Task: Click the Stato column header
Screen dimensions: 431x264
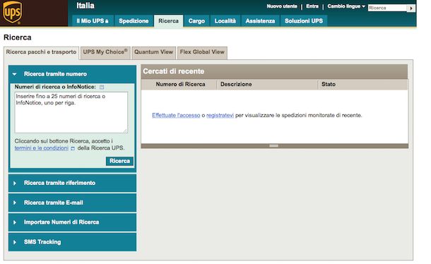Action: pos(329,84)
